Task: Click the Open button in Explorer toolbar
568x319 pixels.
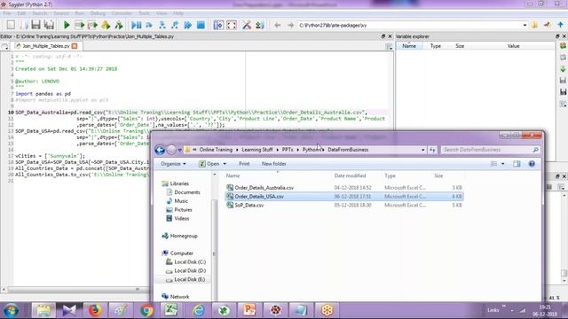Action: [209, 164]
